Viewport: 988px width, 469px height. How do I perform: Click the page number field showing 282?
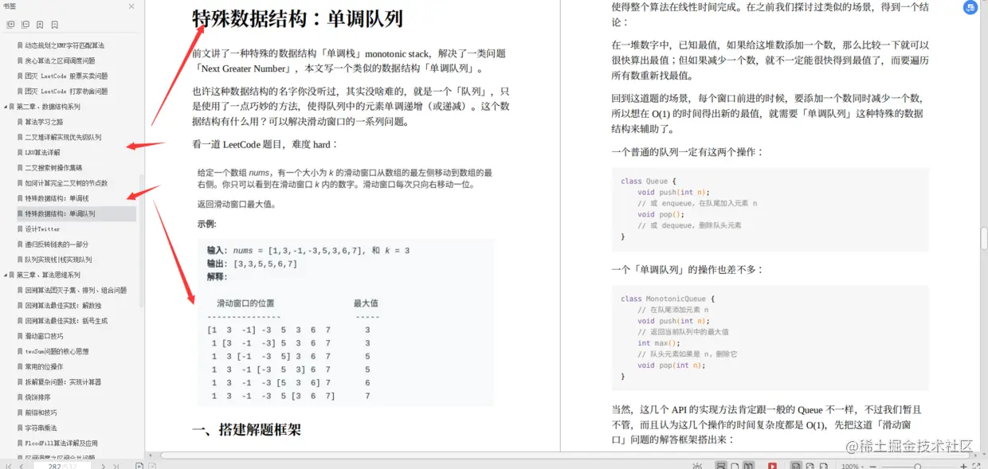pyautogui.click(x=64, y=466)
